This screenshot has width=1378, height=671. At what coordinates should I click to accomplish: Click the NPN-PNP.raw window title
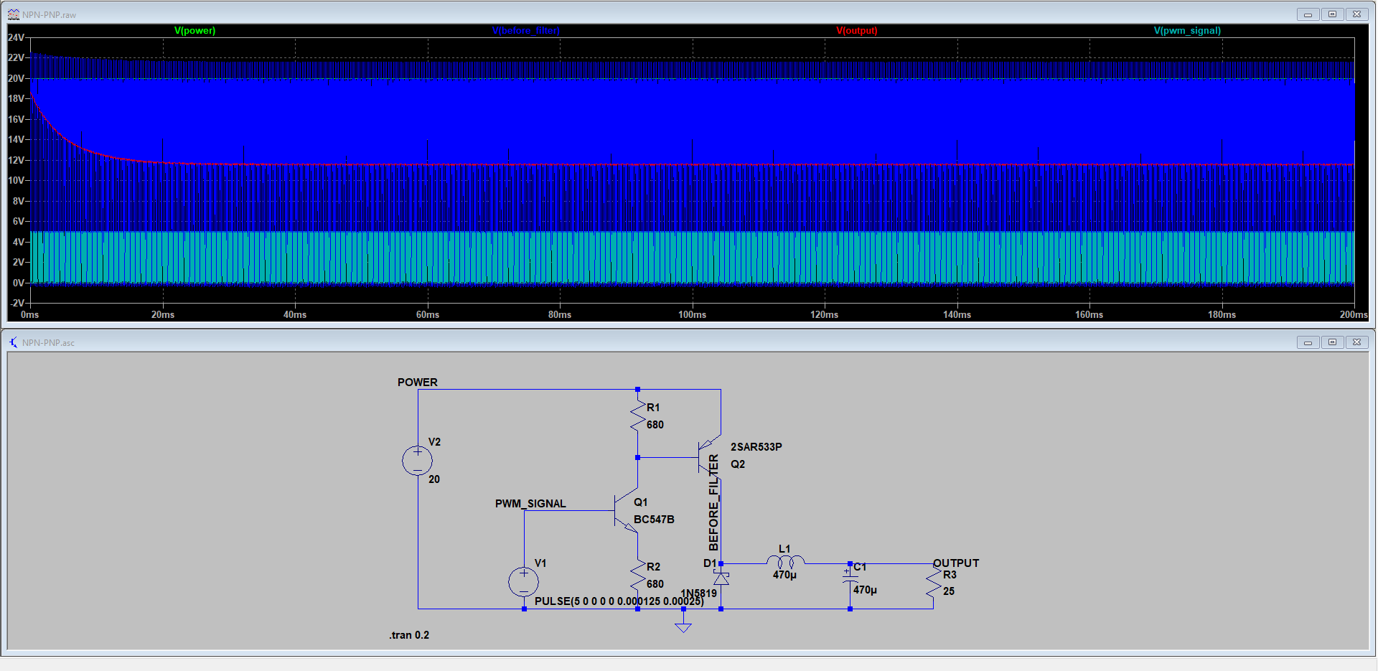(x=49, y=14)
